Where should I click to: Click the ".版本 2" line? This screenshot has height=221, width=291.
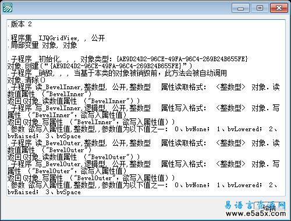(x=20, y=24)
